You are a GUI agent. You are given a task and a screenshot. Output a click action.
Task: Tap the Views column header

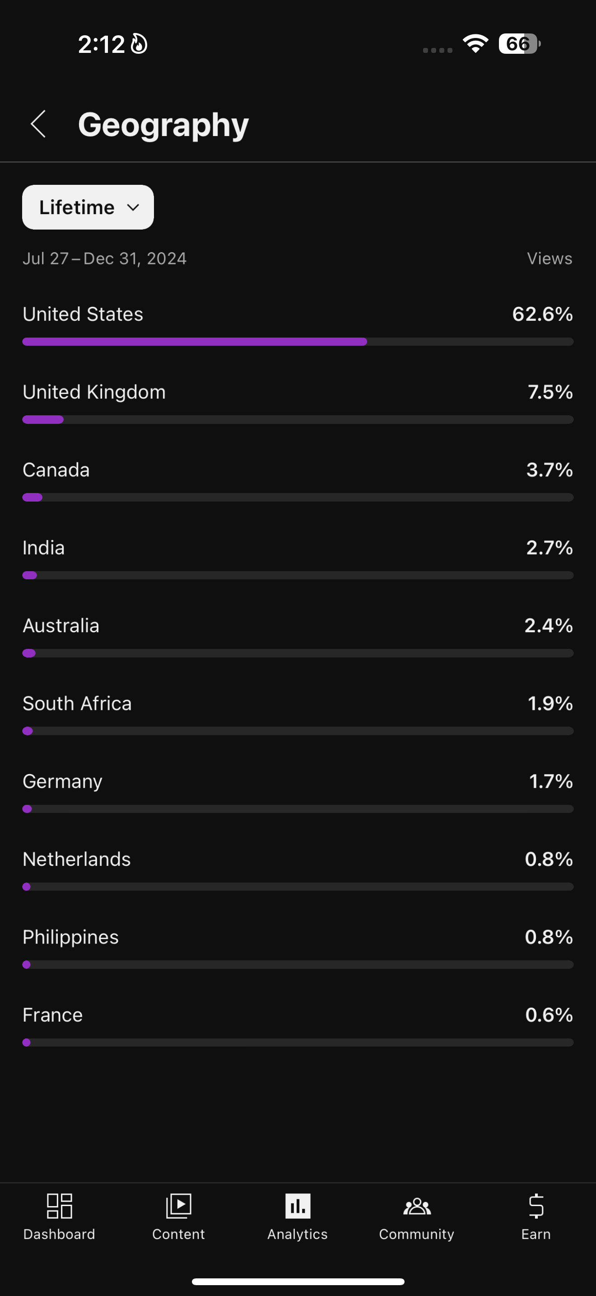549,258
